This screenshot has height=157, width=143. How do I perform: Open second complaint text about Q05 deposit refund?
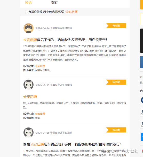pos(75,105)
